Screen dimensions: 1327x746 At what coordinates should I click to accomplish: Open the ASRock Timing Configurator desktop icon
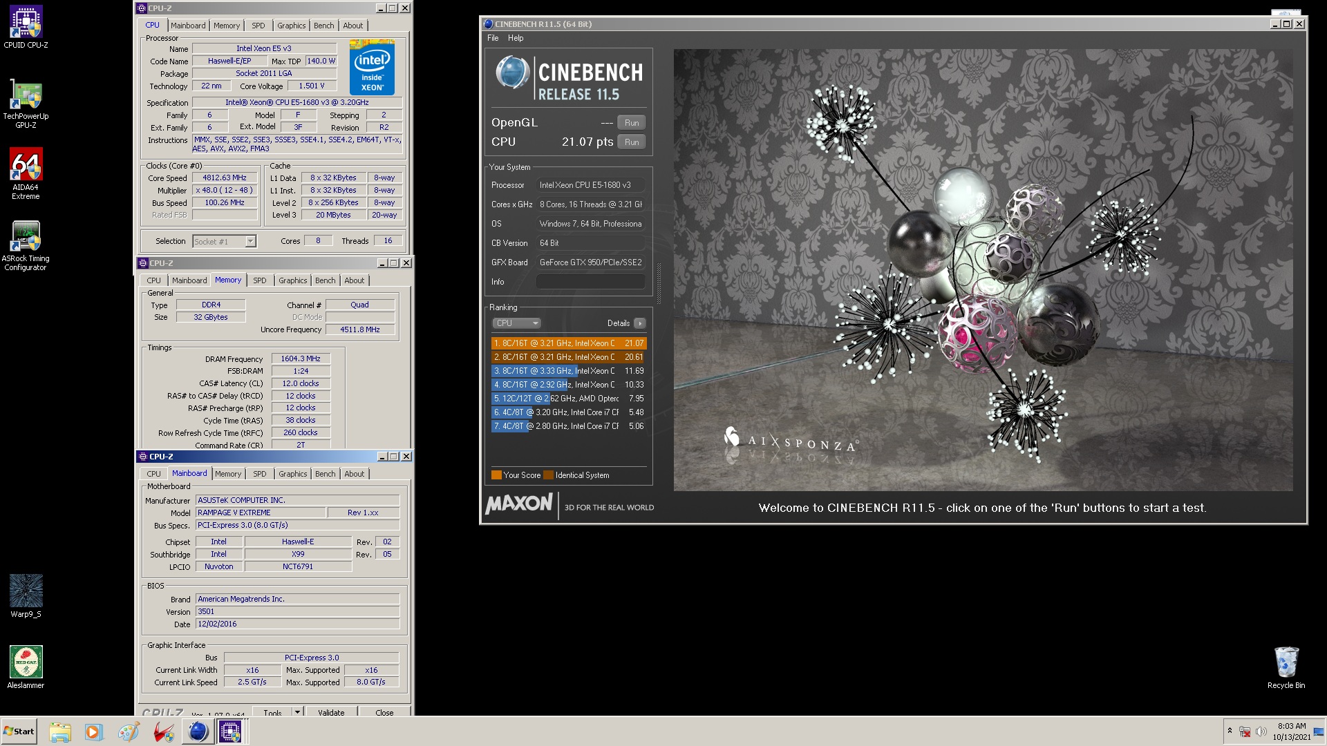coord(26,245)
